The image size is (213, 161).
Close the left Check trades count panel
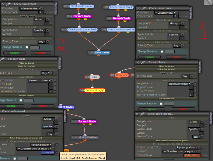3,4
